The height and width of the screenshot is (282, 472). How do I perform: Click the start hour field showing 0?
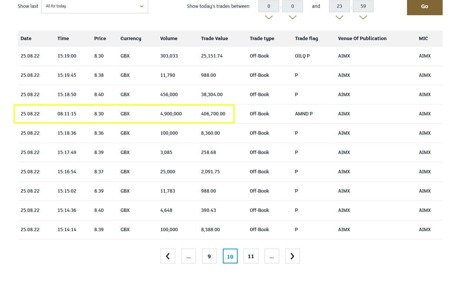tap(268, 6)
